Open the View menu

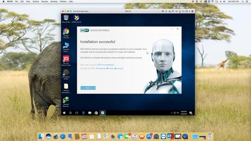pos(28,2)
